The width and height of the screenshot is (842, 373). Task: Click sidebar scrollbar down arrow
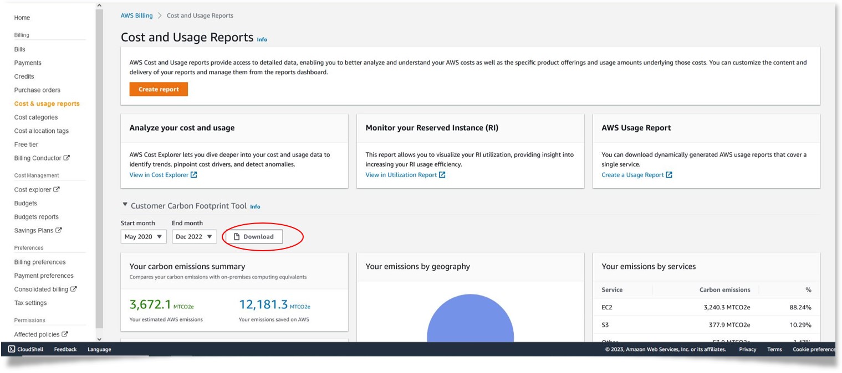point(99,339)
